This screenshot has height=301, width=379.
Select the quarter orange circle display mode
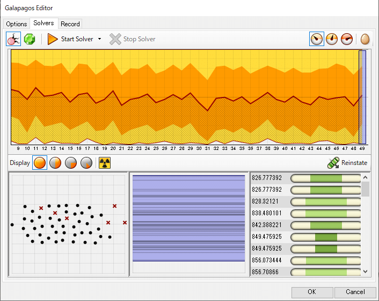tap(70, 163)
